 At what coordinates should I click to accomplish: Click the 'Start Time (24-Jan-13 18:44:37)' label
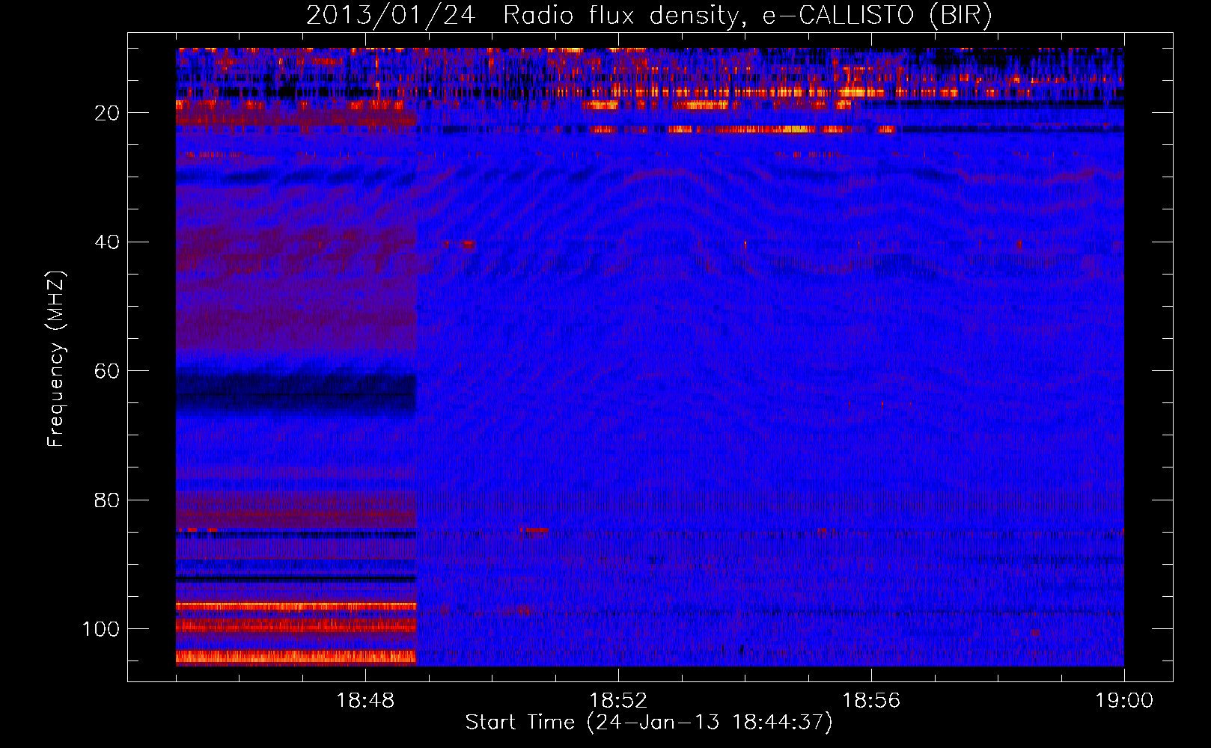(x=649, y=722)
